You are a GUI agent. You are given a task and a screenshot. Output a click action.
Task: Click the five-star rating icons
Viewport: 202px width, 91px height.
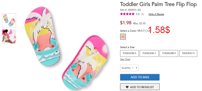[127, 14]
